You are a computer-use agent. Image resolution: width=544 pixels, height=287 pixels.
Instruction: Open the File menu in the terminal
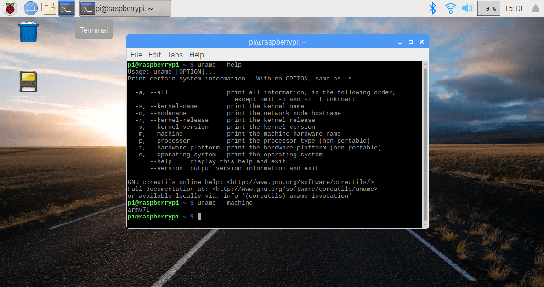(136, 55)
